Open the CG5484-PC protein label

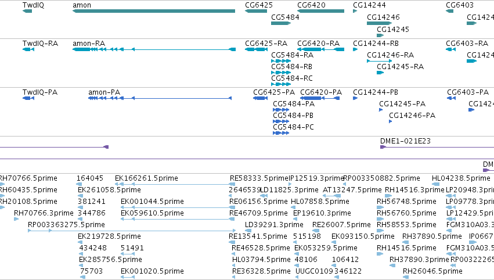(x=293, y=127)
